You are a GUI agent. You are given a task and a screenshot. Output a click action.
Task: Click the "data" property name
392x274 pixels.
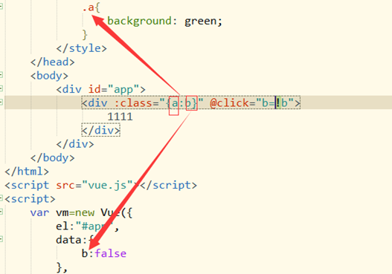(x=68, y=240)
